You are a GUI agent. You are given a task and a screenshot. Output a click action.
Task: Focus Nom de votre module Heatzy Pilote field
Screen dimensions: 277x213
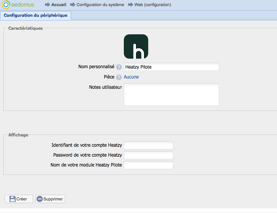(149, 165)
